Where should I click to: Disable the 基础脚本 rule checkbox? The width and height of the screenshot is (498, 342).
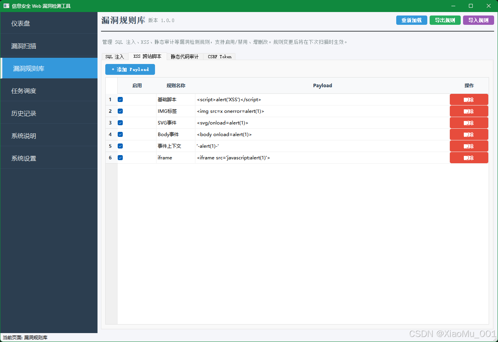[120, 100]
